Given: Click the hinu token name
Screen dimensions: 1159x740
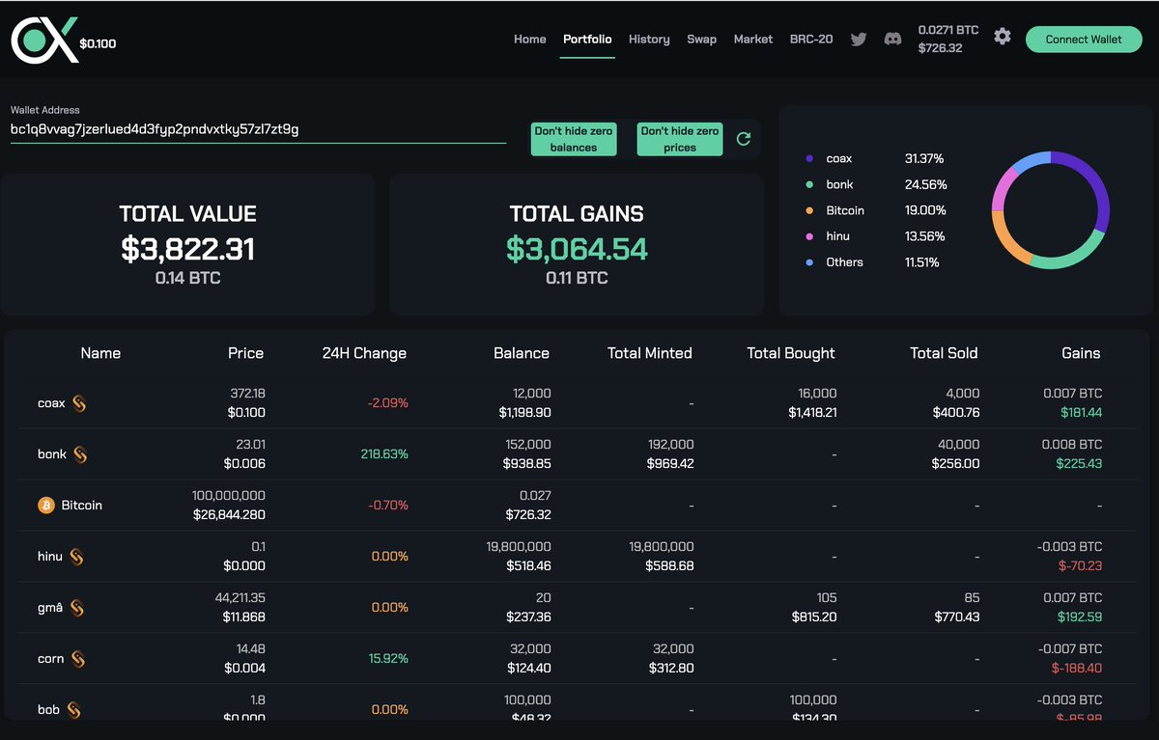Looking at the screenshot, I should [x=50, y=557].
